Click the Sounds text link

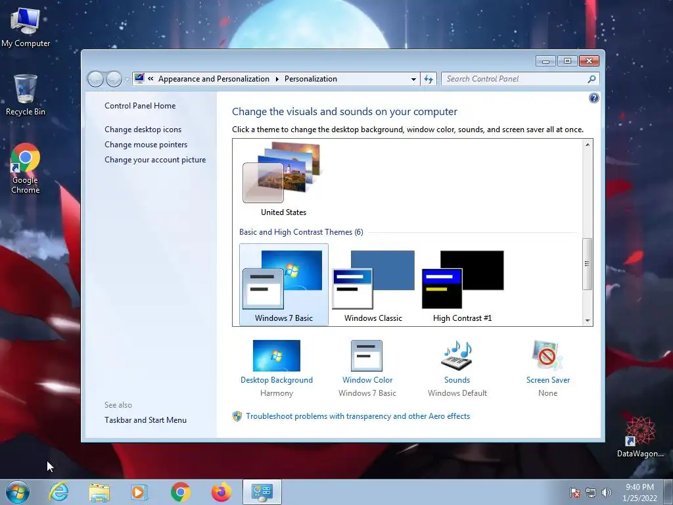pos(457,380)
